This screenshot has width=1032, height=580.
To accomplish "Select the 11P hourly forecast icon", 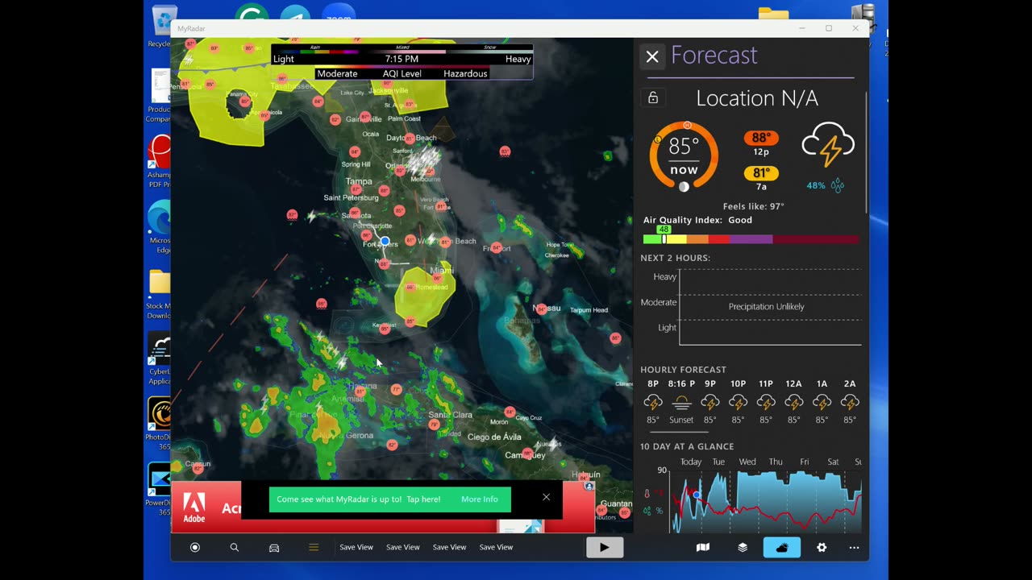I will (x=766, y=402).
